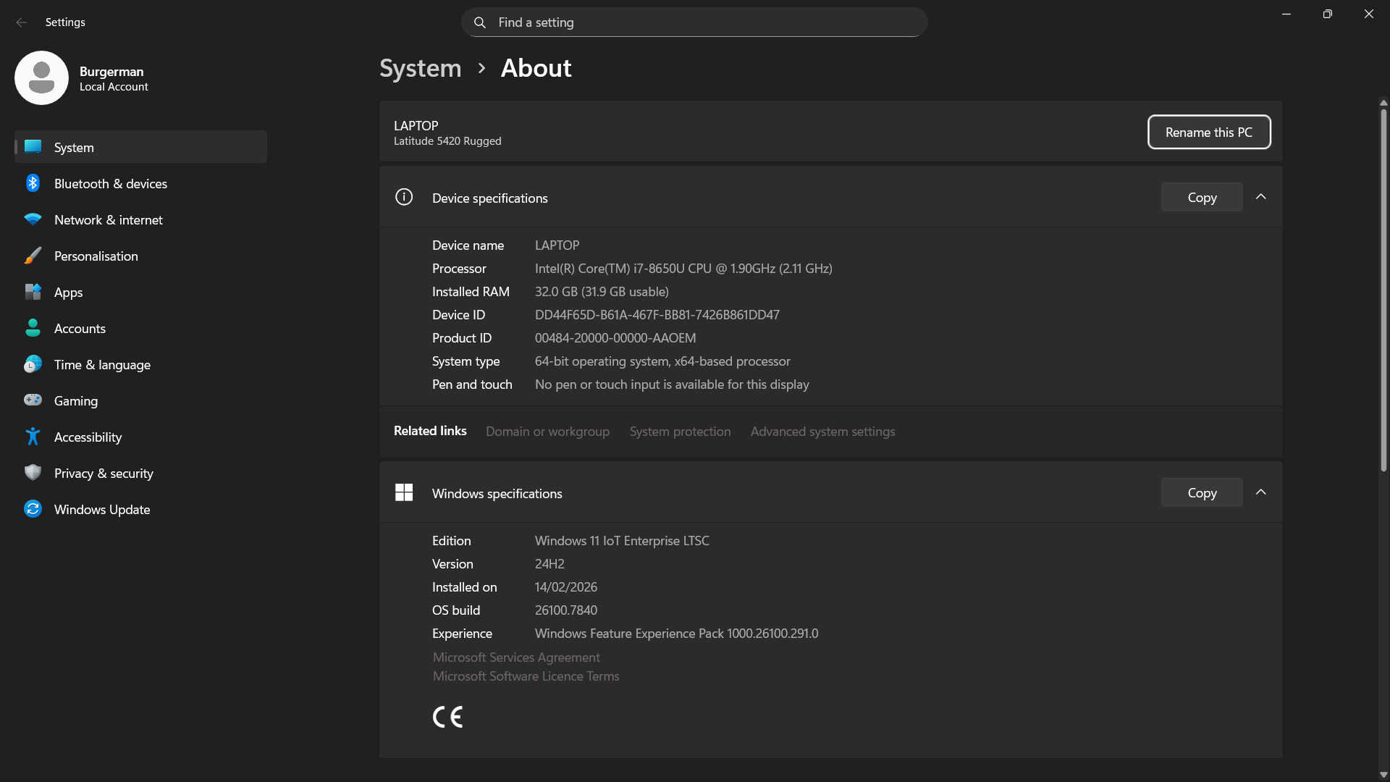
Task: Collapse the Device specifications section
Action: point(1260,197)
